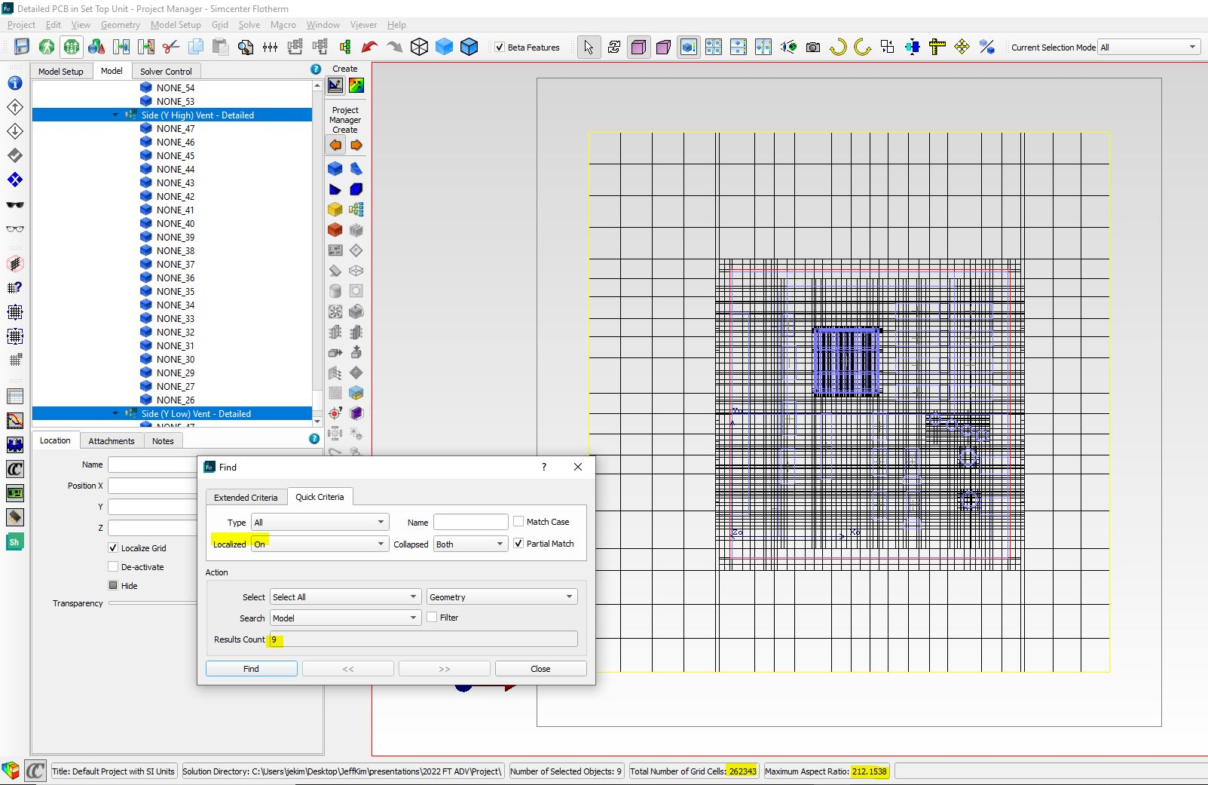Click the pointer select tool in toolbar

589,47
